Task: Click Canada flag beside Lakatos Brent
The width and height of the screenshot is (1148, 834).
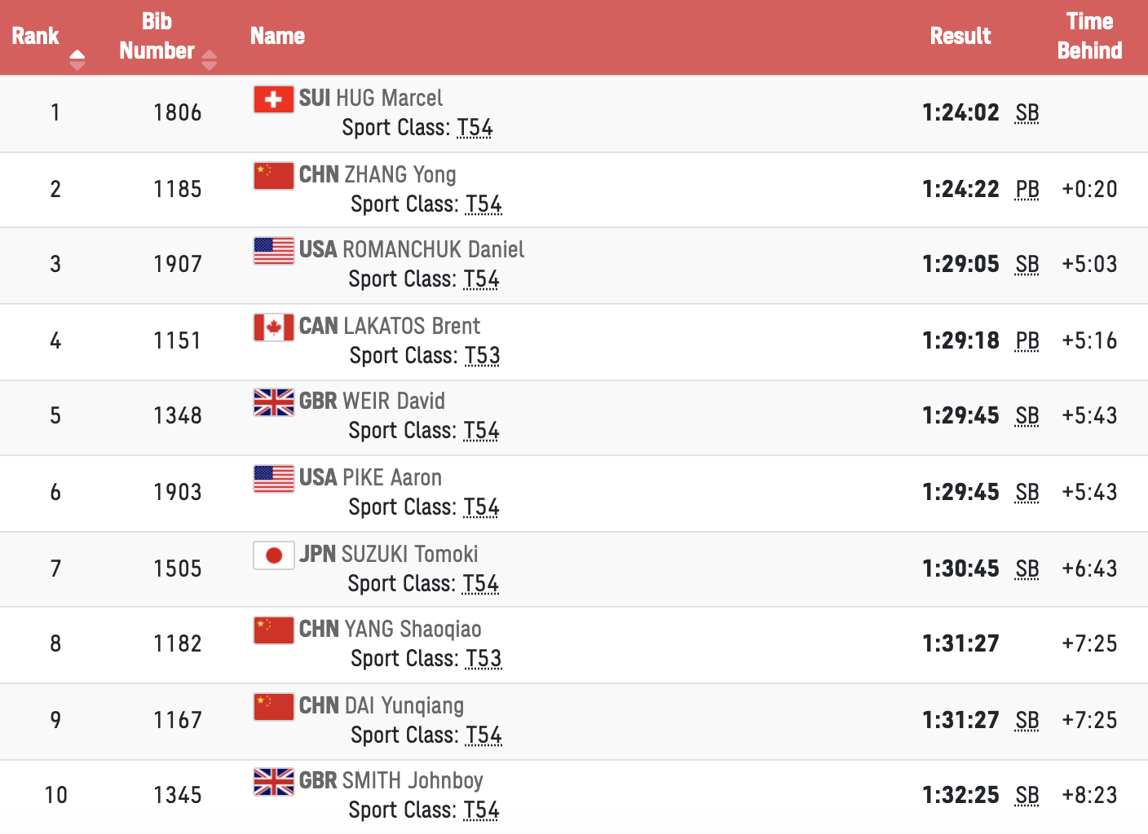Action: (273, 327)
